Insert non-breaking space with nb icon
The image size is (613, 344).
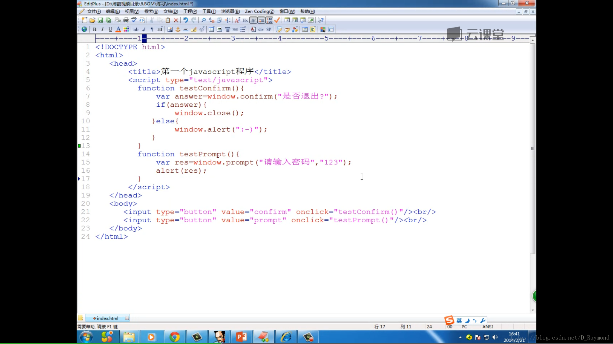136,29
